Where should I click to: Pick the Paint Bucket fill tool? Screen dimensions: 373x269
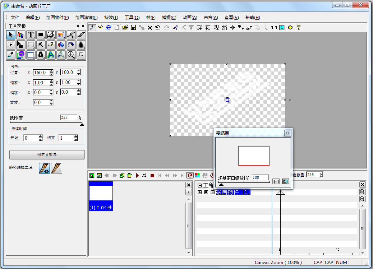pos(61,45)
